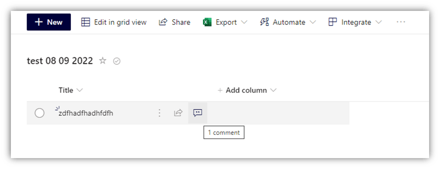Select the zdfhadfhadhfdfh row circle checkbox

coord(39,113)
